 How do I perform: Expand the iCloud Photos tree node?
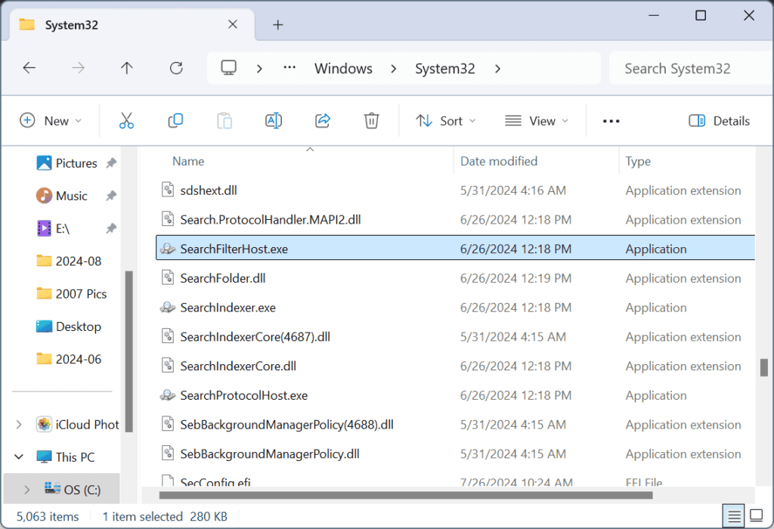19,425
